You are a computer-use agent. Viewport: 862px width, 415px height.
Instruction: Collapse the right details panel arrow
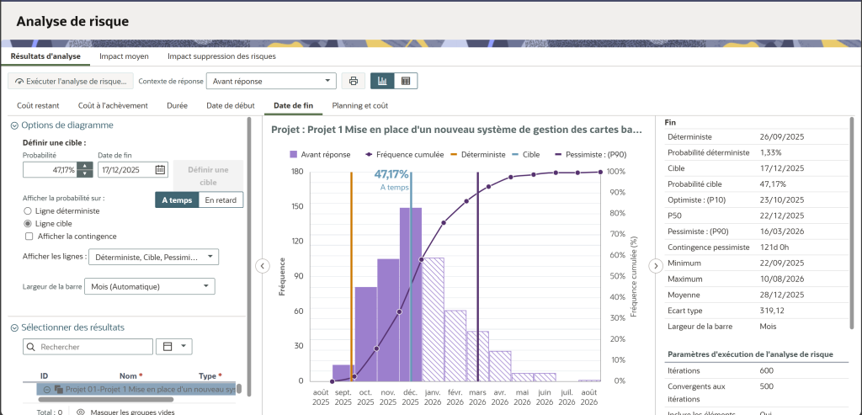click(x=657, y=266)
